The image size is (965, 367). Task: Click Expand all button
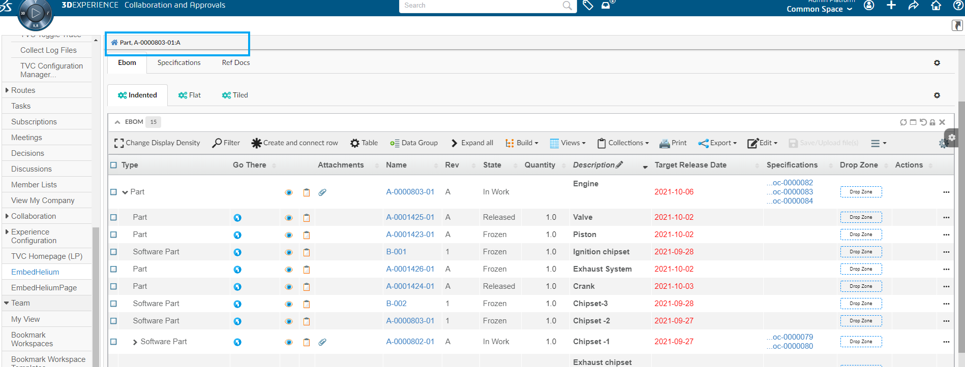tap(472, 143)
